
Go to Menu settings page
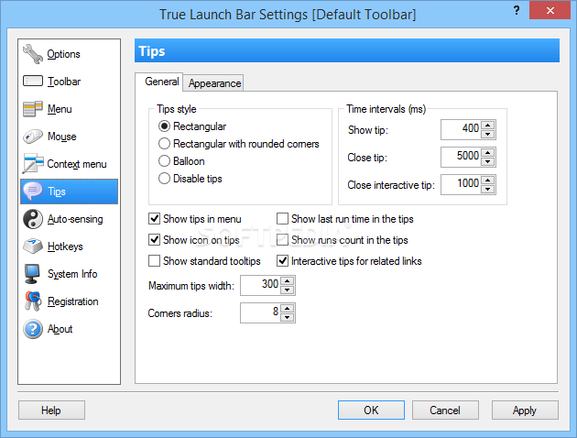pyautogui.click(x=70, y=109)
